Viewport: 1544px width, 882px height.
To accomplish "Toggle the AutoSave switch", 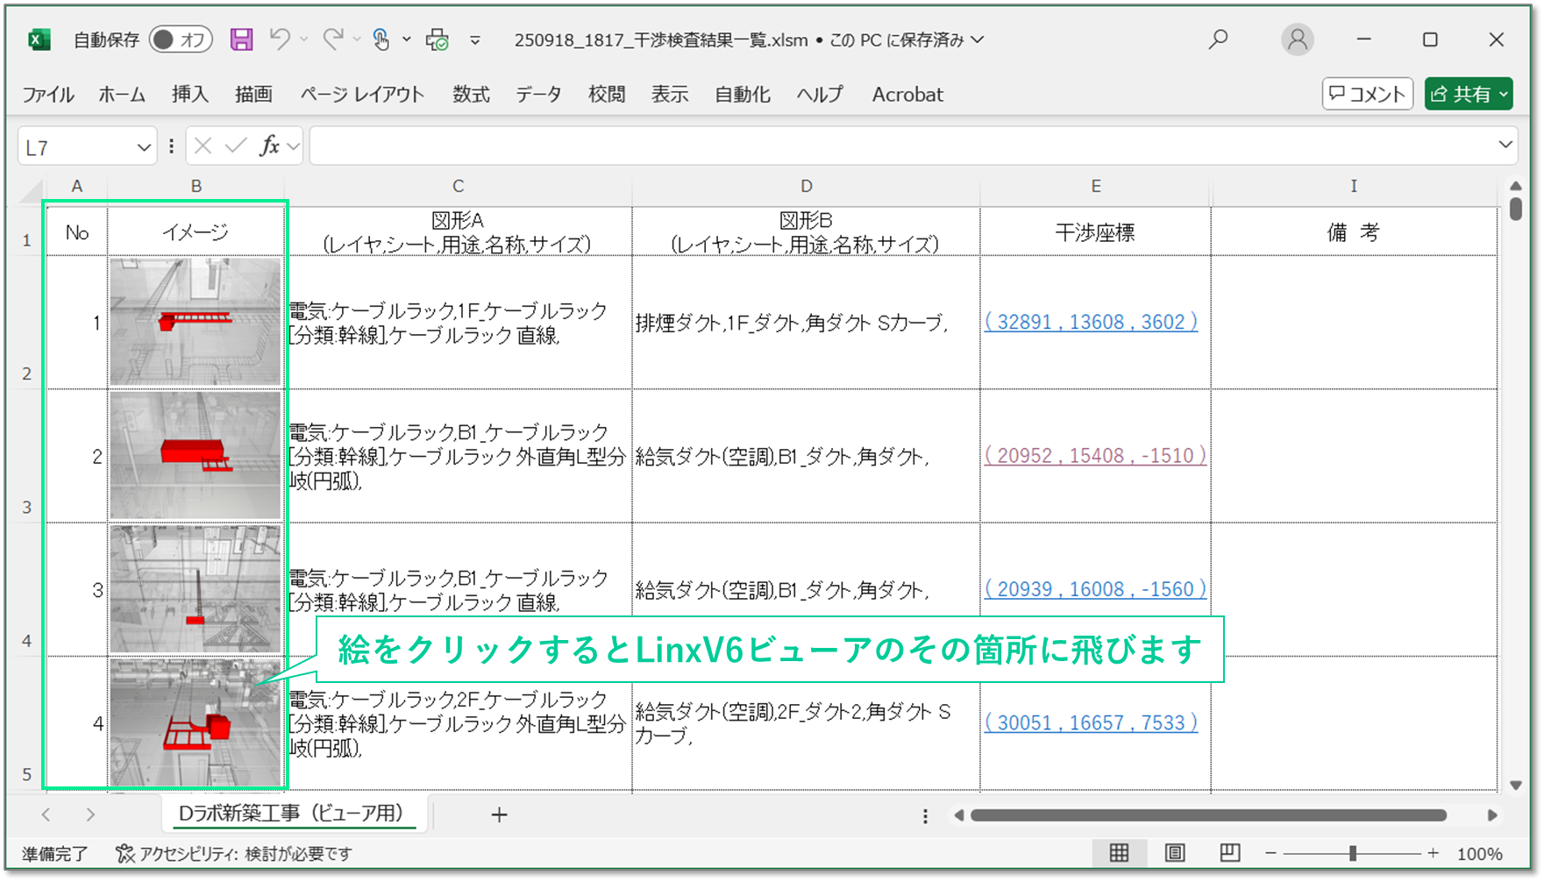I will (181, 39).
